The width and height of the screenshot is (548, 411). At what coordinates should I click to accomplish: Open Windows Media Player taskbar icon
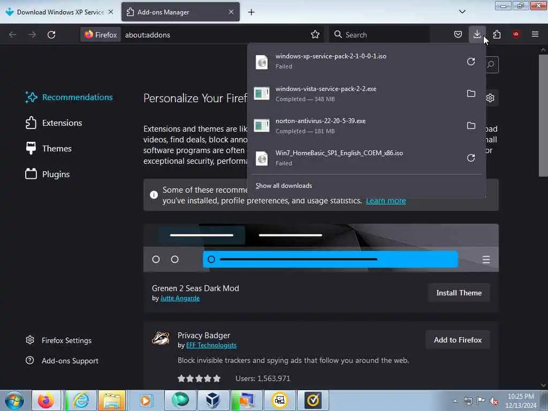point(146,400)
